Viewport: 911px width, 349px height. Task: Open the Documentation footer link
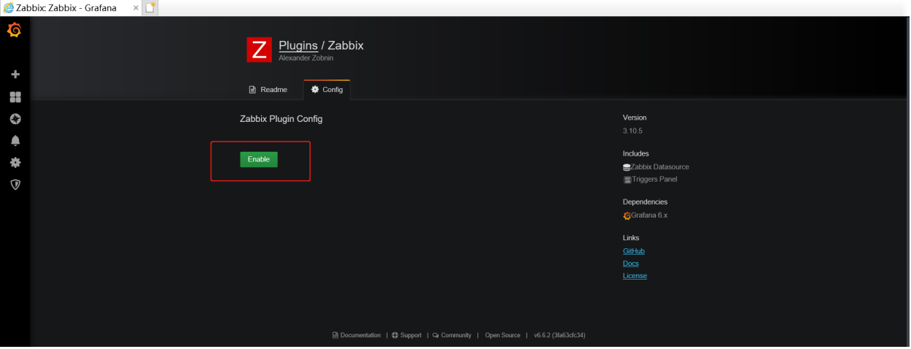click(x=357, y=335)
